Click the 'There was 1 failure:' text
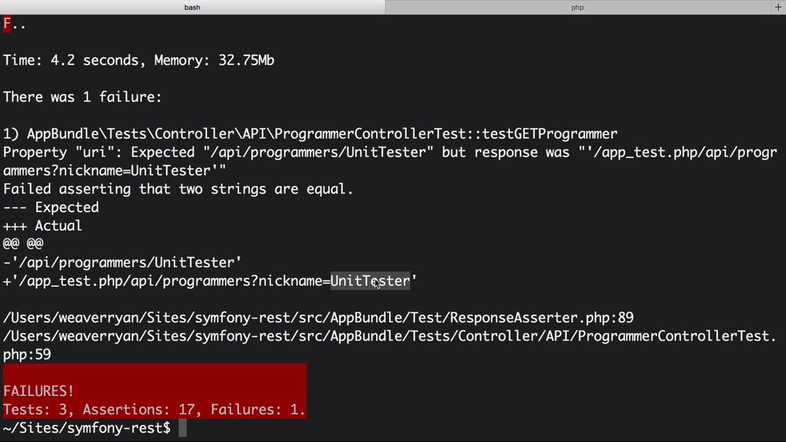The image size is (786, 442). (x=82, y=97)
